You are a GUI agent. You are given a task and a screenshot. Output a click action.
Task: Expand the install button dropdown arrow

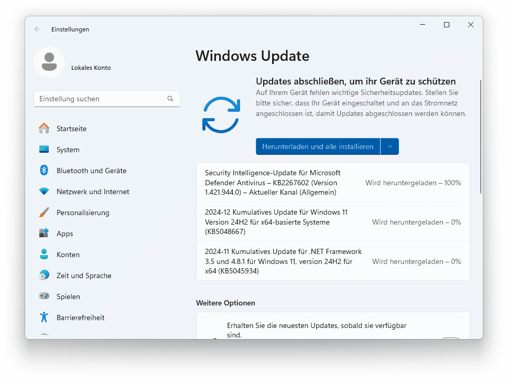pyautogui.click(x=390, y=146)
